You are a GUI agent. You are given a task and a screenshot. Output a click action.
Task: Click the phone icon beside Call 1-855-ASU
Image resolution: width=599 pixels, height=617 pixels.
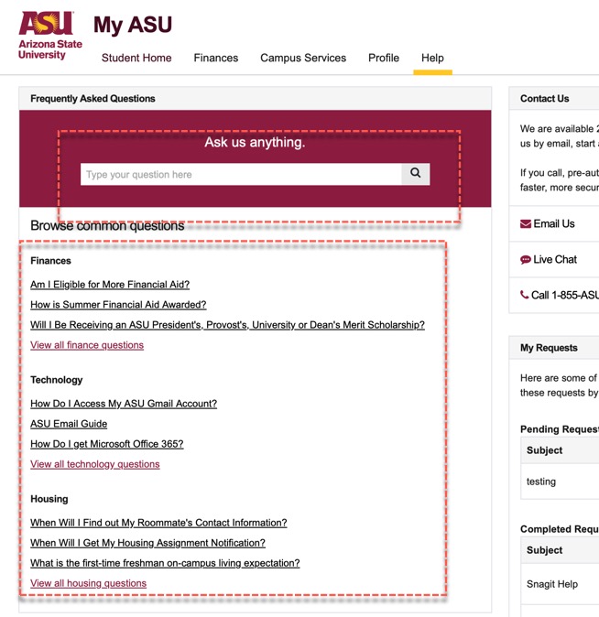(x=524, y=295)
